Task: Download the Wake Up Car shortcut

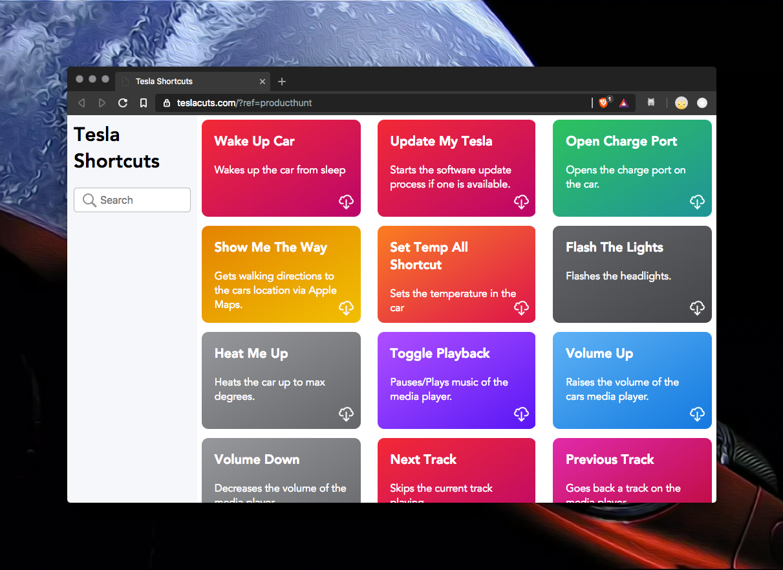Action: click(x=347, y=202)
